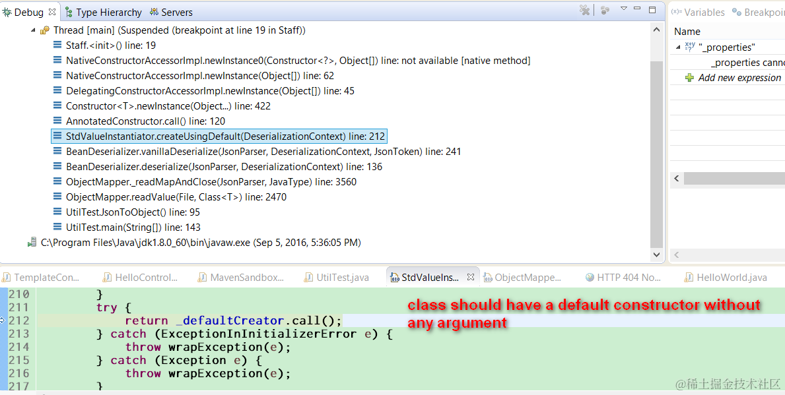Click the code "return _defaultCreator.call();"
Screen dimensions: 785x395
click(x=233, y=320)
